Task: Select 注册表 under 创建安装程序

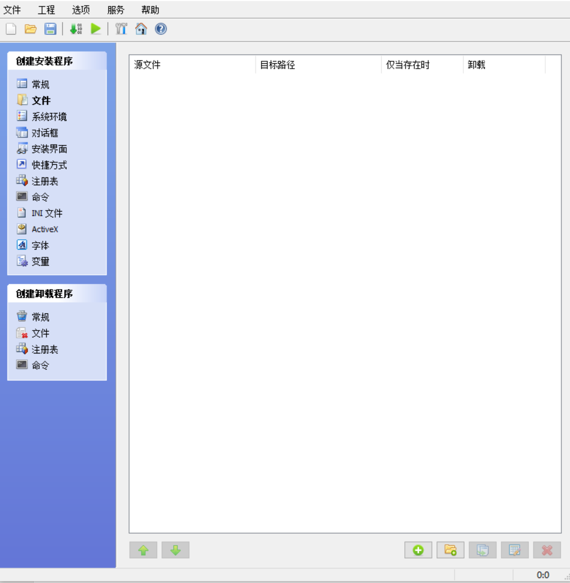Action: (37, 181)
